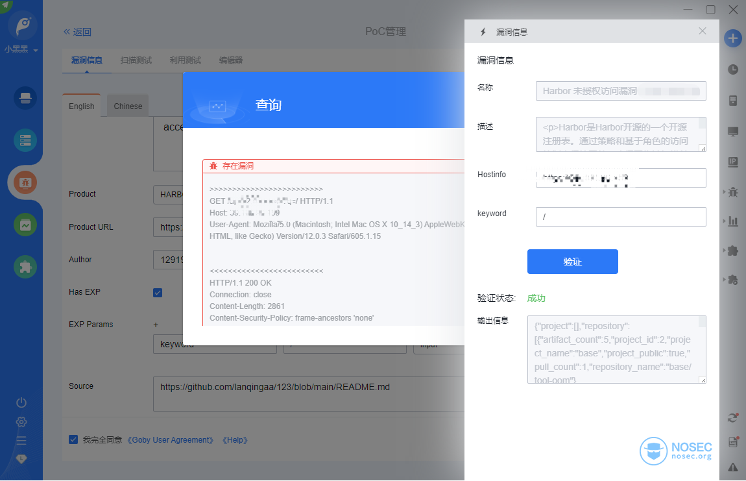The image size is (746, 481).
Task: Maximize the Goby window
Action: pyautogui.click(x=710, y=10)
